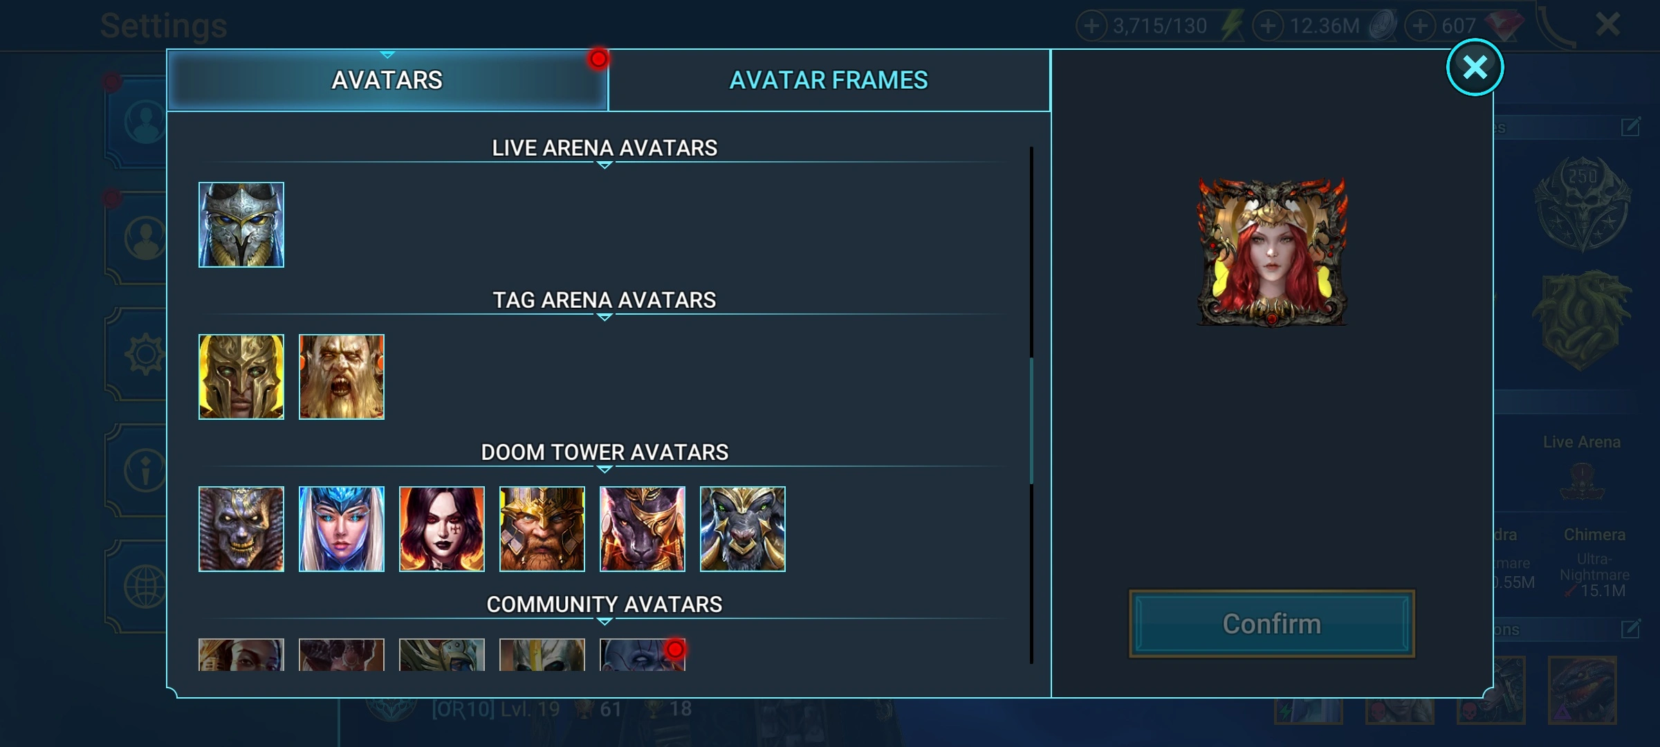Switch to the Avatar Frames tab
Screen dimensions: 1660x747
pos(829,80)
